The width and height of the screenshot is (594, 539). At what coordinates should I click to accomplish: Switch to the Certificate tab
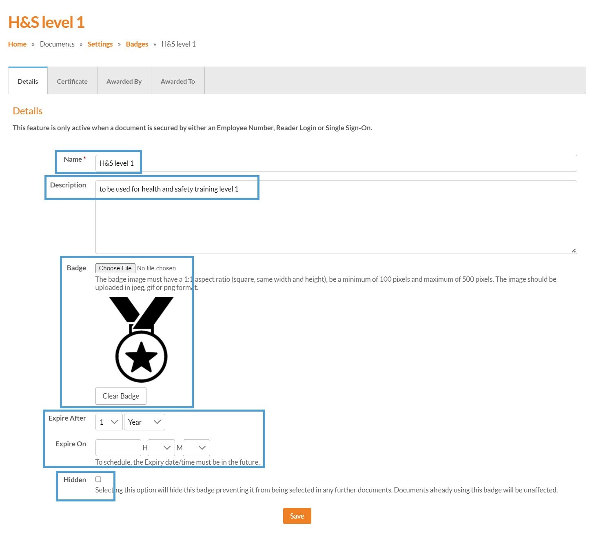pyautogui.click(x=72, y=81)
